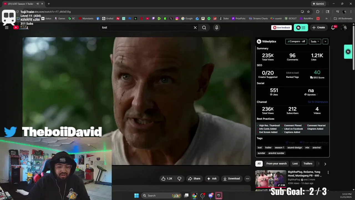Open the PrizePicks bookmark
Viewport: 355px width, 200px height.
coord(238,19)
